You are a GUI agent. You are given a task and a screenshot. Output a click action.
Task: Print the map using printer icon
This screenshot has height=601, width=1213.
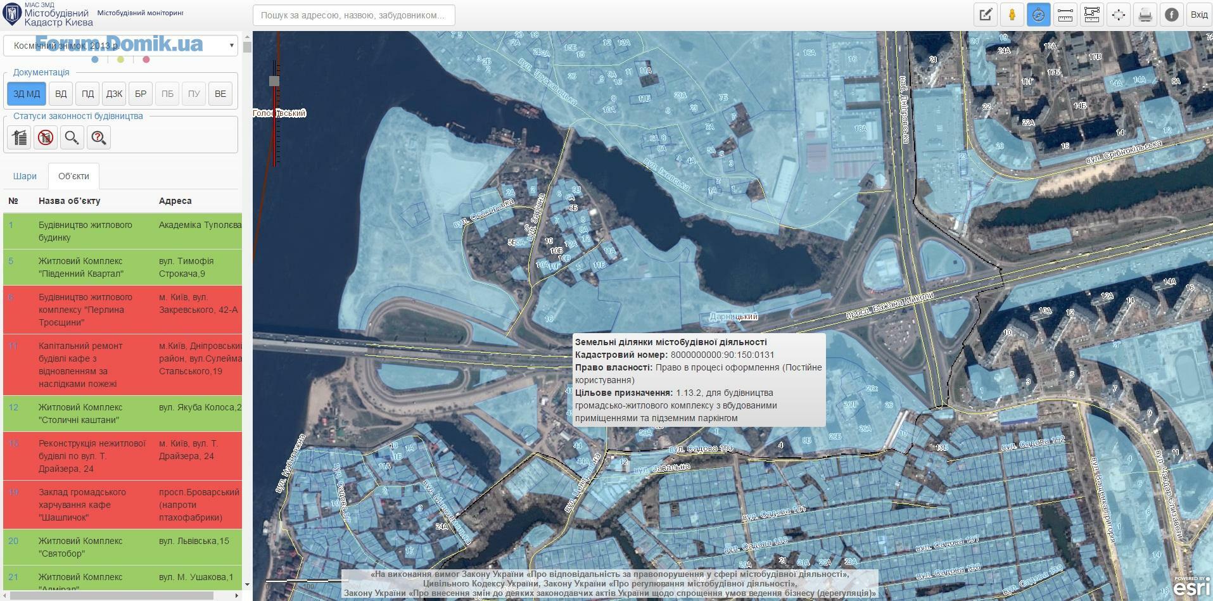[1145, 15]
